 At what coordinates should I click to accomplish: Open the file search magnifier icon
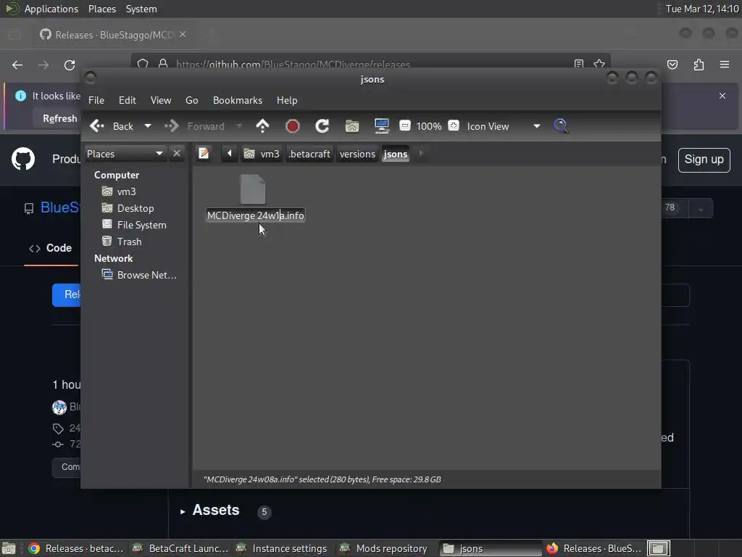[561, 126]
